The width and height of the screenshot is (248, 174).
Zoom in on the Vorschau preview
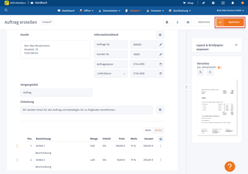coord(201,72)
